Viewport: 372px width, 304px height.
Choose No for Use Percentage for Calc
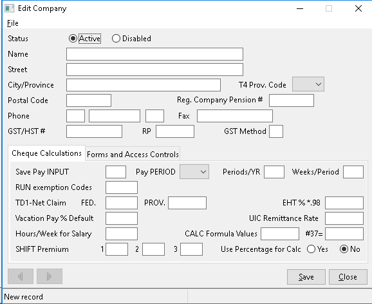344,249
